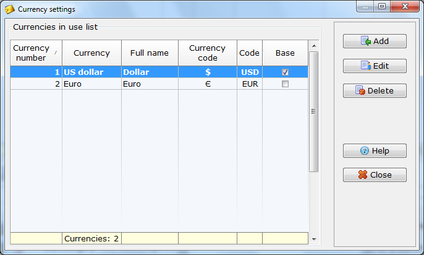Uncheck the Base checkbox for US dollar
The height and width of the screenshot is (255, 424).
285,72
